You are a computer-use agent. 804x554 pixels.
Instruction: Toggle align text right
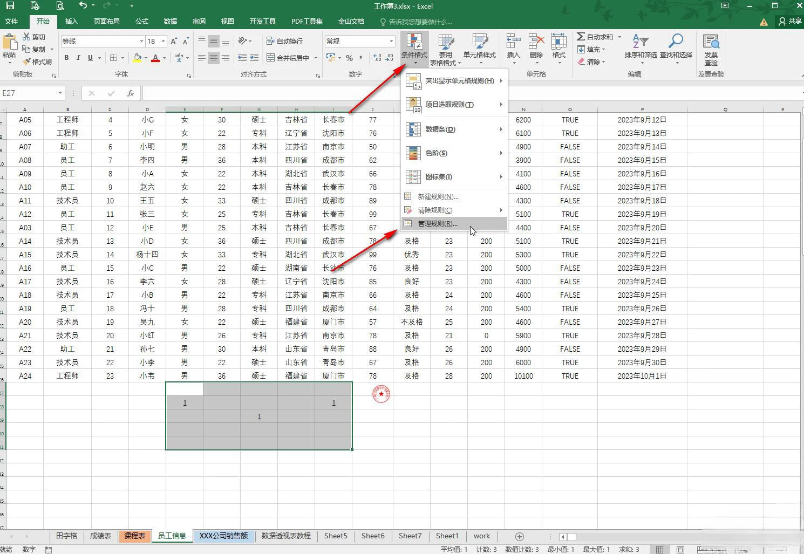coord(226,58)
